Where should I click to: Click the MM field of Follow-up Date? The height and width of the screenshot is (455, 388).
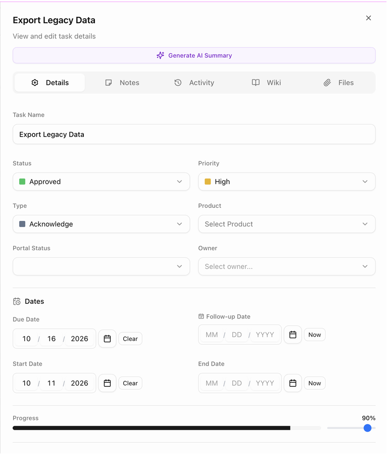[212, 335]
